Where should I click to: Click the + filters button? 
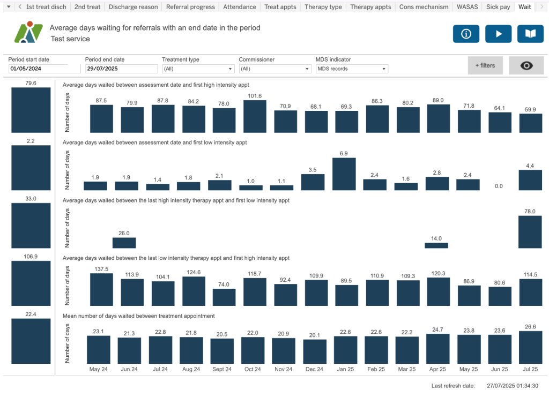[x=485, y=65]
